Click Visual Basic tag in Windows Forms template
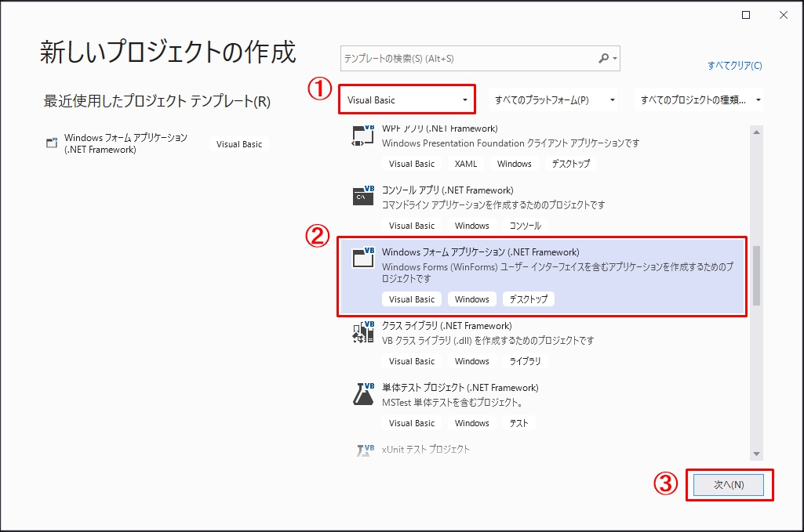Viewport: 804px width, 532px height. [411, 299]
